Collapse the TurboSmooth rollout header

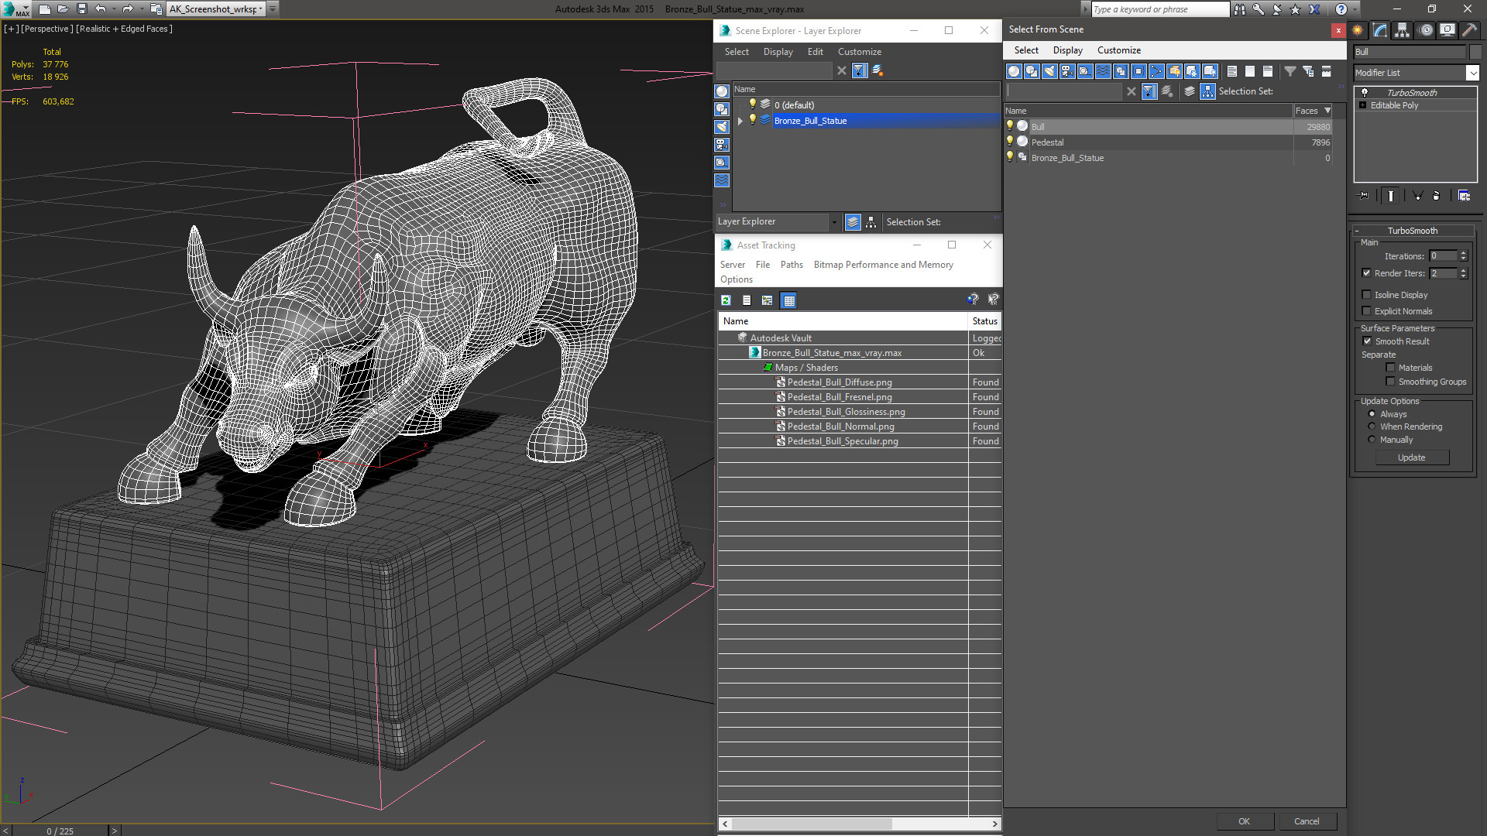pos(1412,231)
